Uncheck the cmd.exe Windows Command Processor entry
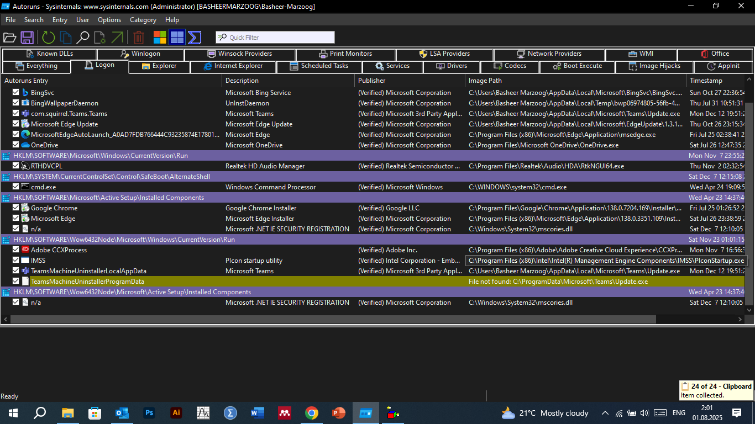755x424 pixels. pos(15,187)
